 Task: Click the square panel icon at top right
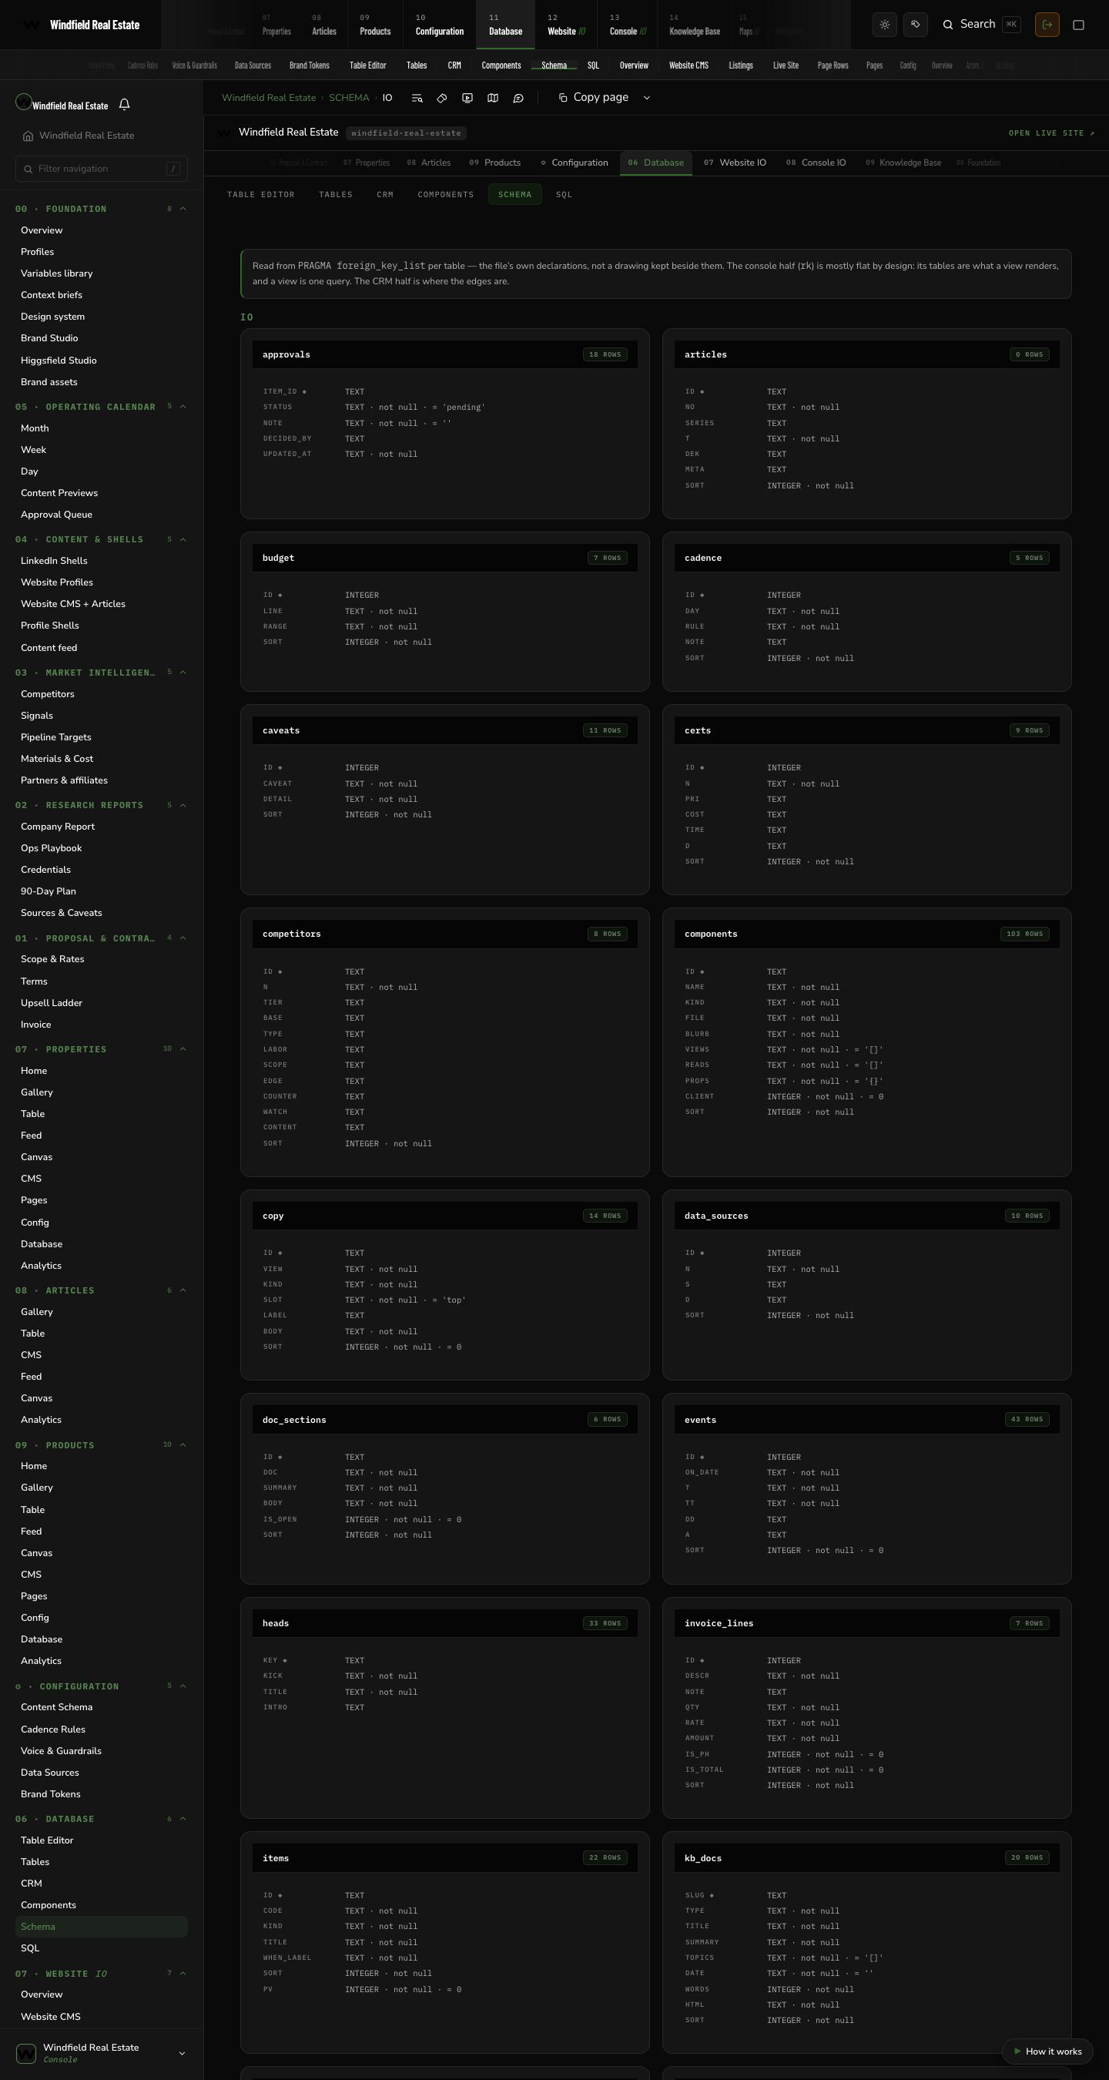(1078, 25)
